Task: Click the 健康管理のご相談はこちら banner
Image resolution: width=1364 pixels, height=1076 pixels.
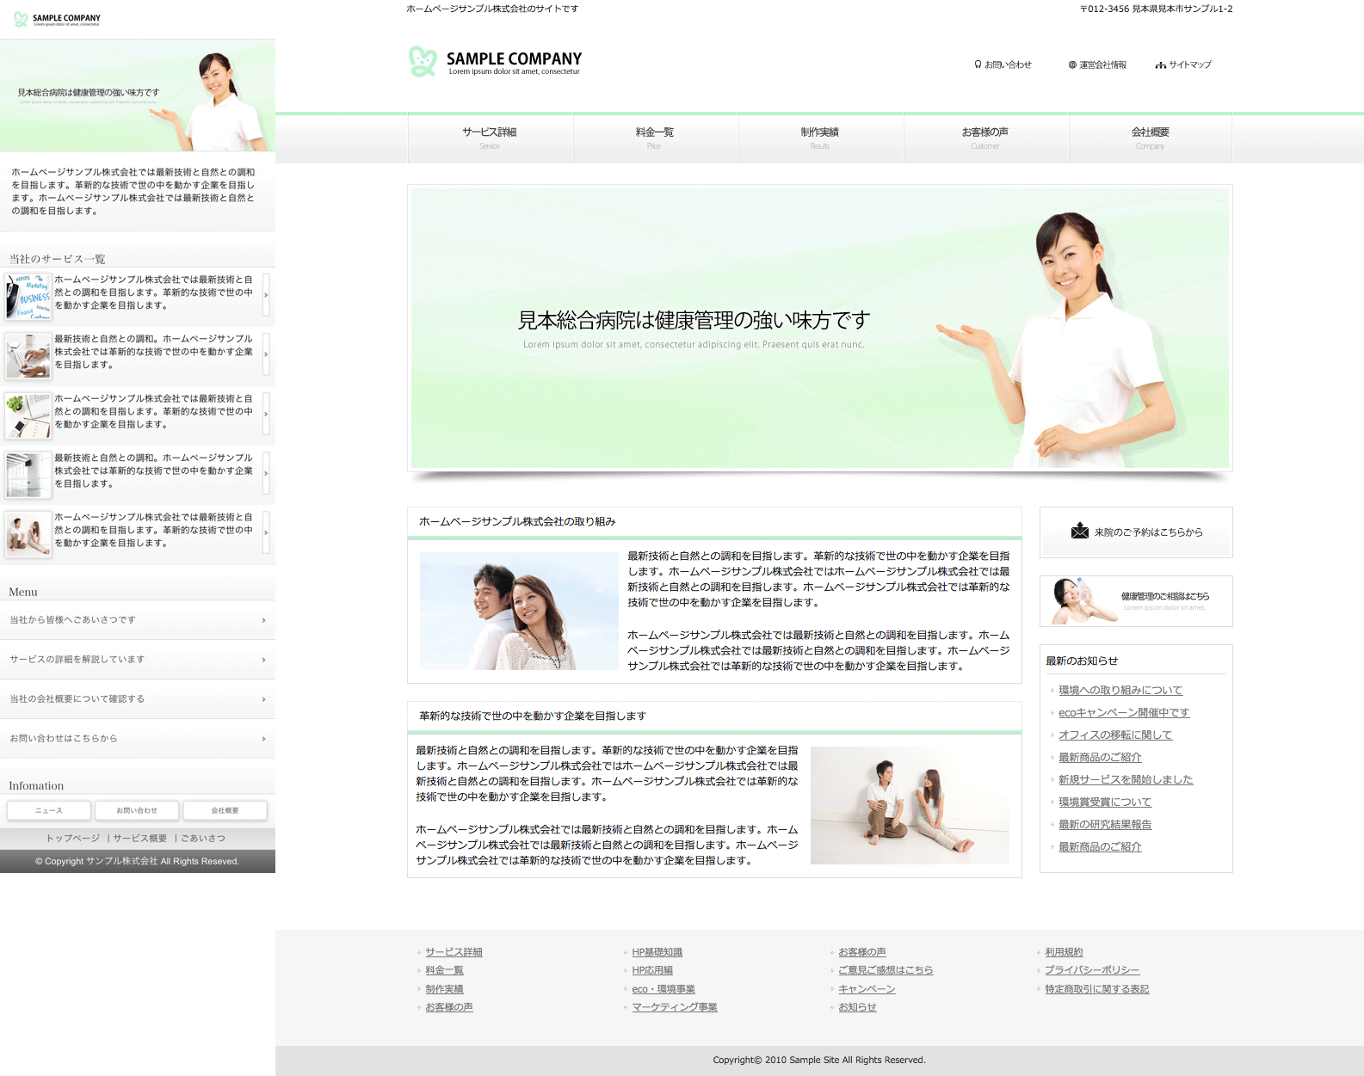Action: [1136, 600]
